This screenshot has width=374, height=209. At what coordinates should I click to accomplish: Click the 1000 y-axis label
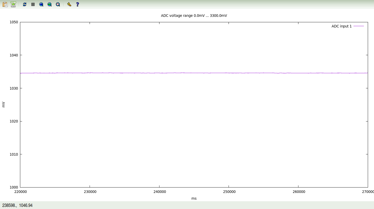[14, 187]
